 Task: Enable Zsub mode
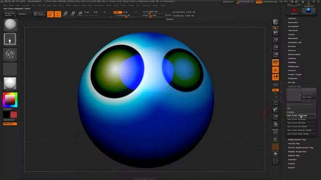click(x=125, y=12)
